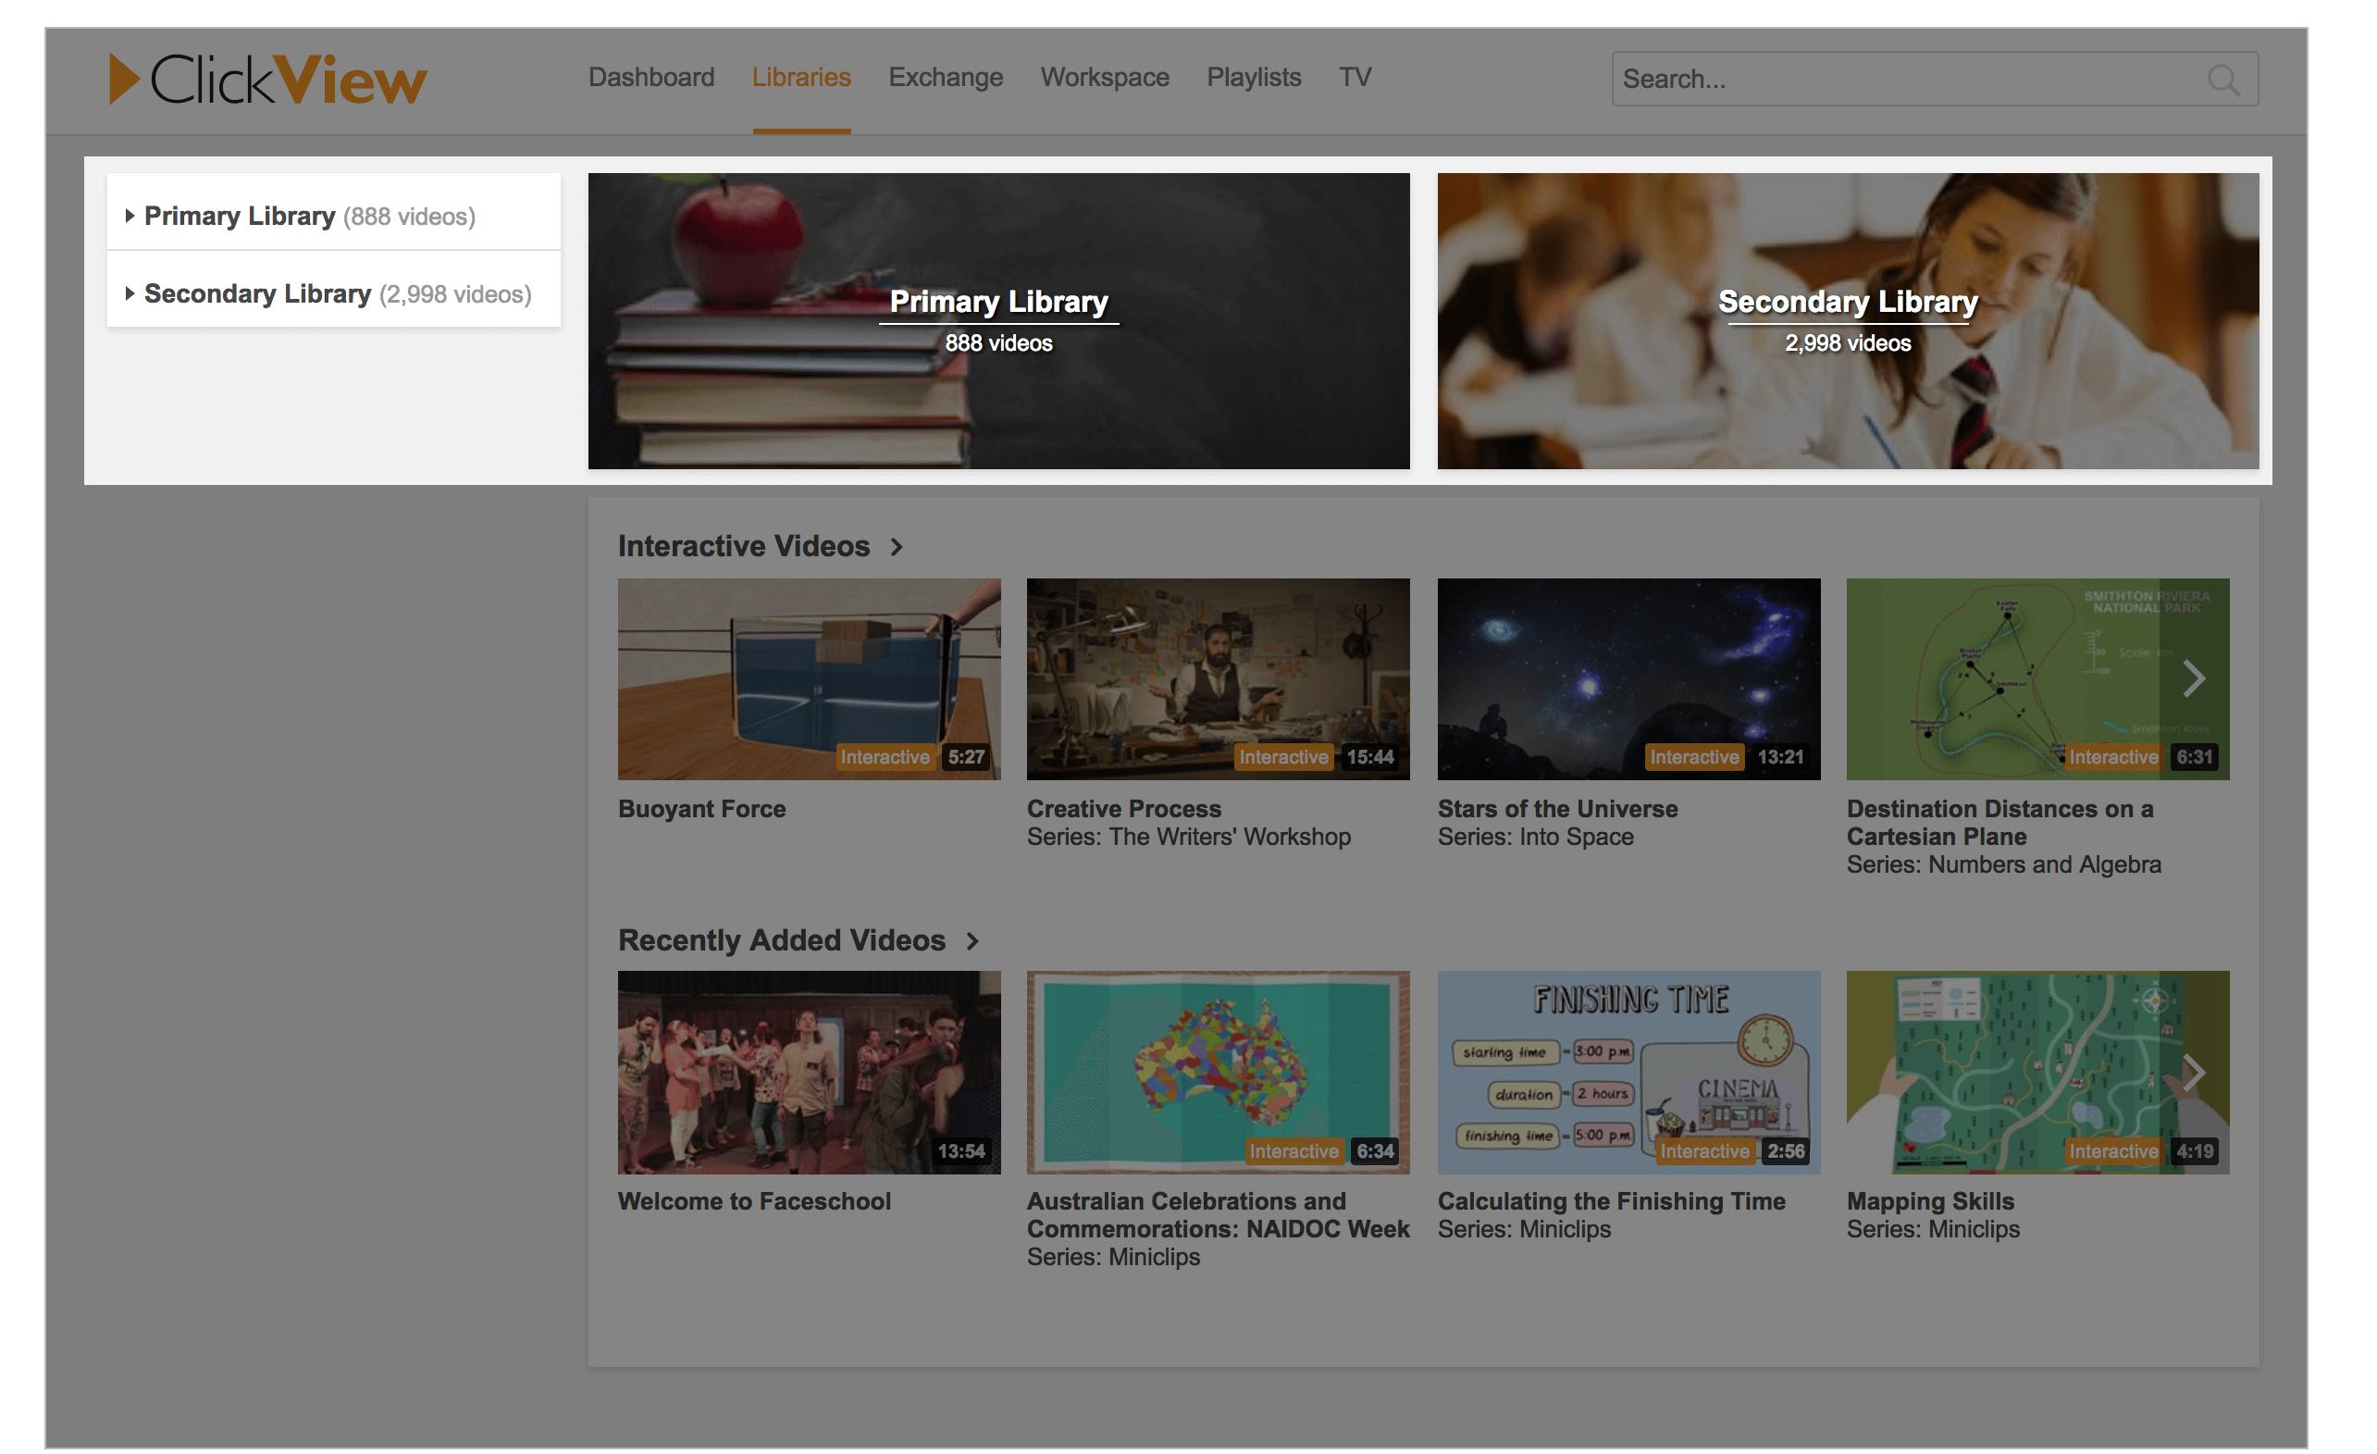Click the Interactive badge on NAIDOC Week video
Viewport: 2377px width, 1454px height.
coord(1294,1150)
